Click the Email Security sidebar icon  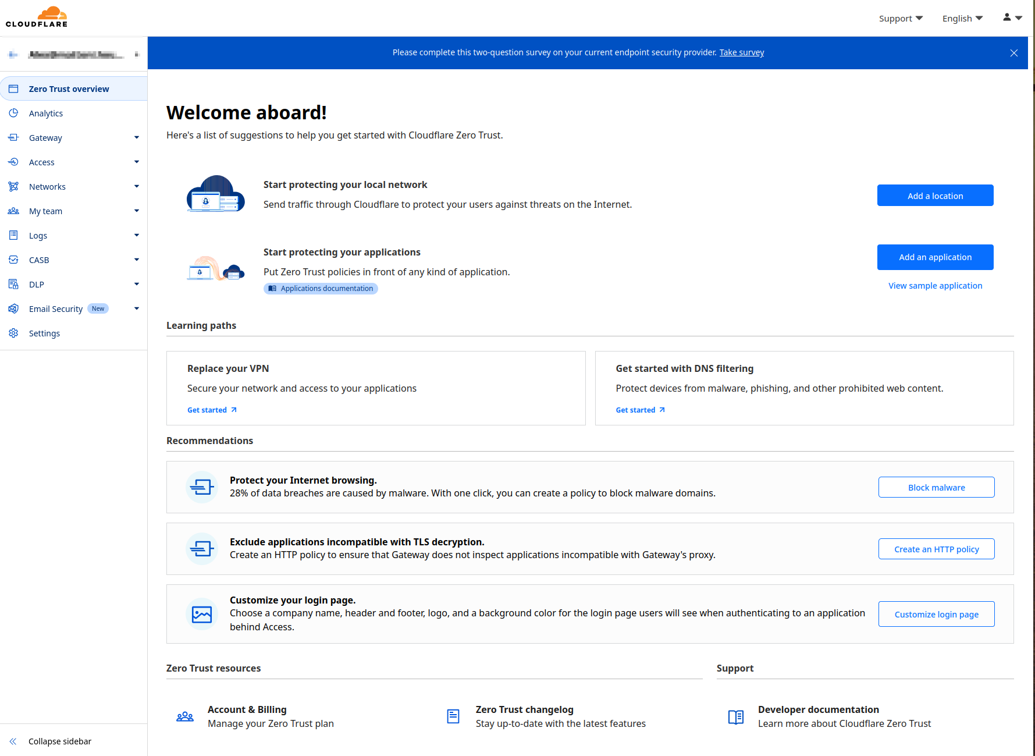point(13,308)
